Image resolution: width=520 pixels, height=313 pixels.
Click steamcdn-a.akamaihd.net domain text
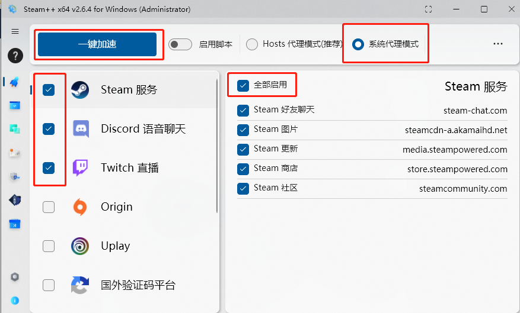[x=456, y=130]
